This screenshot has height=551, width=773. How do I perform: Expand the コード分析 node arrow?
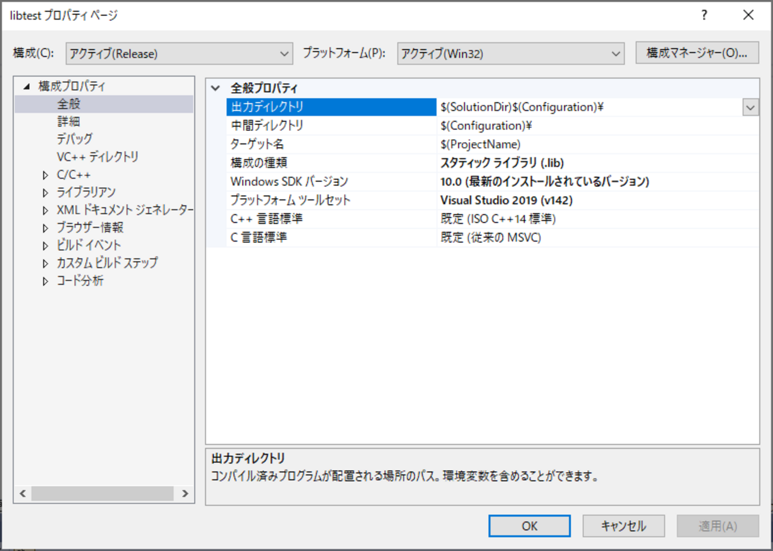point(45,281)
